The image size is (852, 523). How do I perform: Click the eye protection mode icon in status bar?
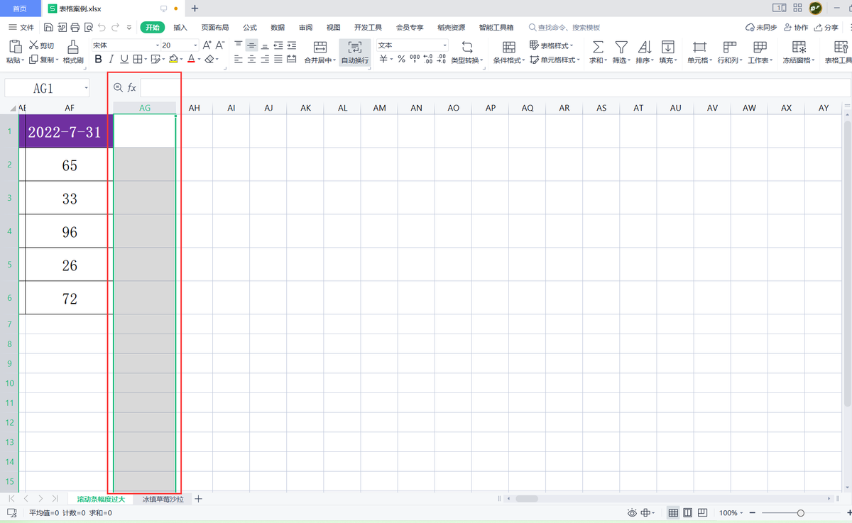tap(632, 512)
